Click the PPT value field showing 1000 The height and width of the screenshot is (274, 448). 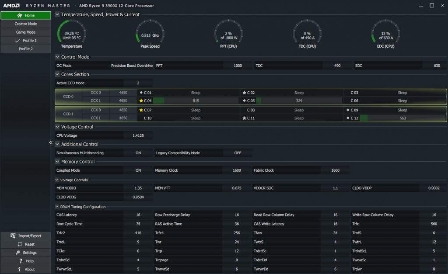[x=238, y=66]
